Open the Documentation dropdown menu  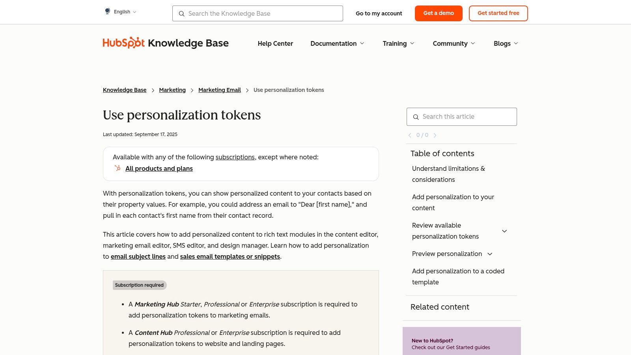click(337, 43)
